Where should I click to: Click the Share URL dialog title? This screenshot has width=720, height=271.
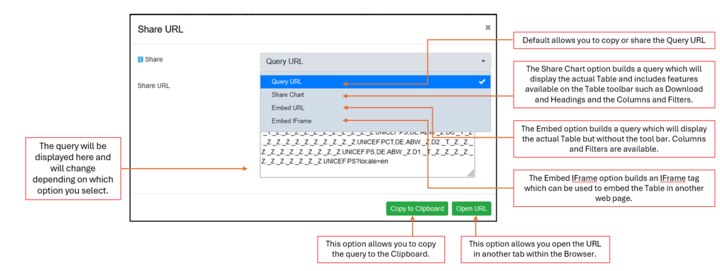[161, 29]
